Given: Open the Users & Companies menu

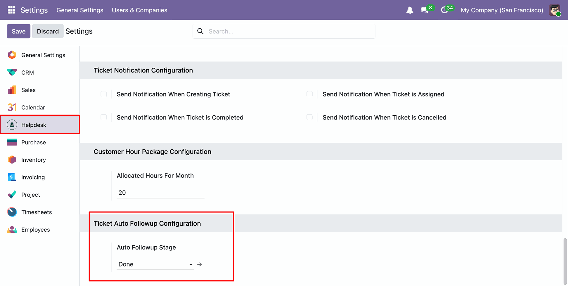Looking at the screenshot, I should point(139,10).
